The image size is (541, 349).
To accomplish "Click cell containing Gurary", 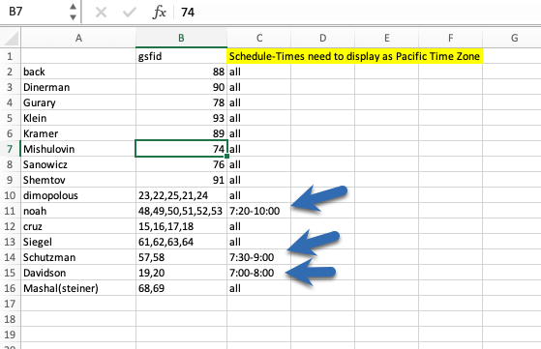I will click(x=78, y=102).
